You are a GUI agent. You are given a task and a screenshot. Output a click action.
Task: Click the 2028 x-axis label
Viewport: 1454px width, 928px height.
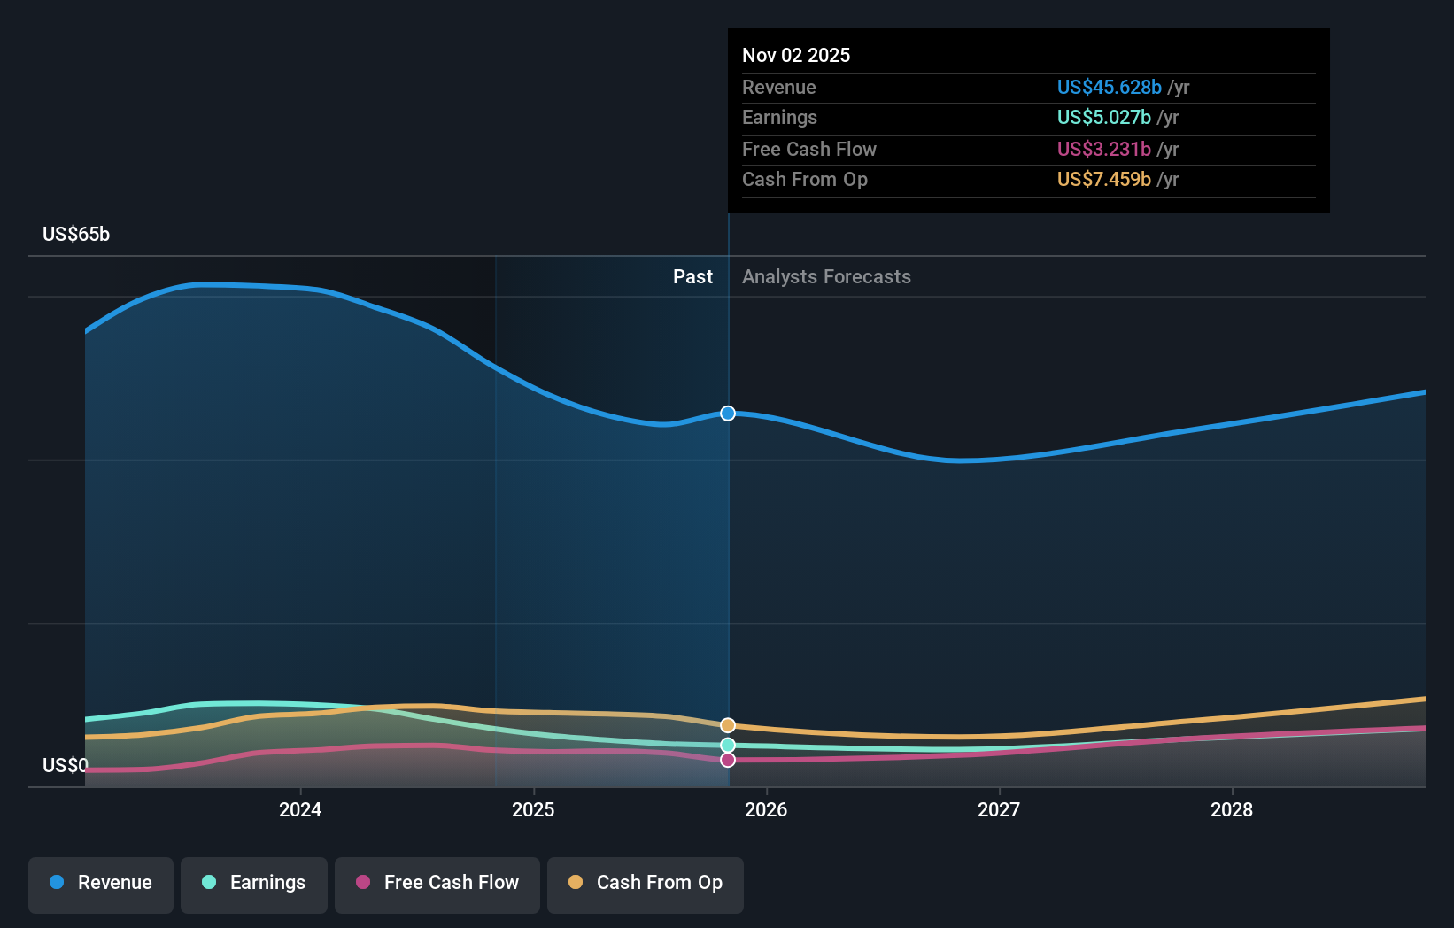pyautogui.click(x=1232, y=810)
